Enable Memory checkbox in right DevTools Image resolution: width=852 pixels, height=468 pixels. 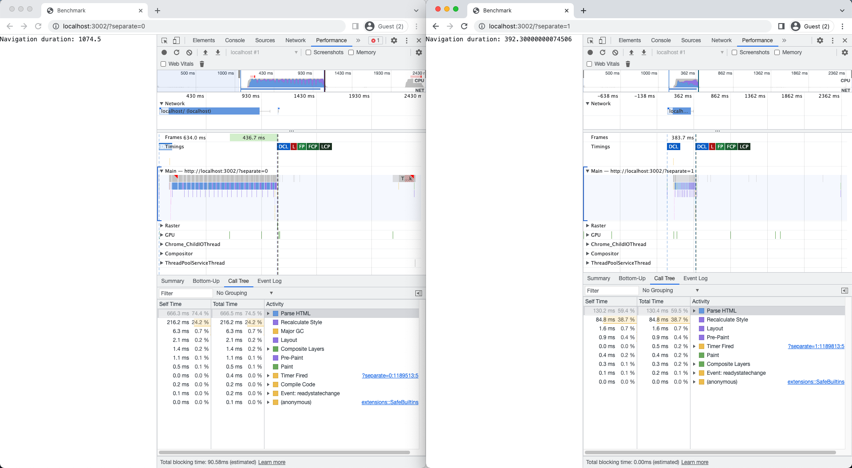pos(777,52)
